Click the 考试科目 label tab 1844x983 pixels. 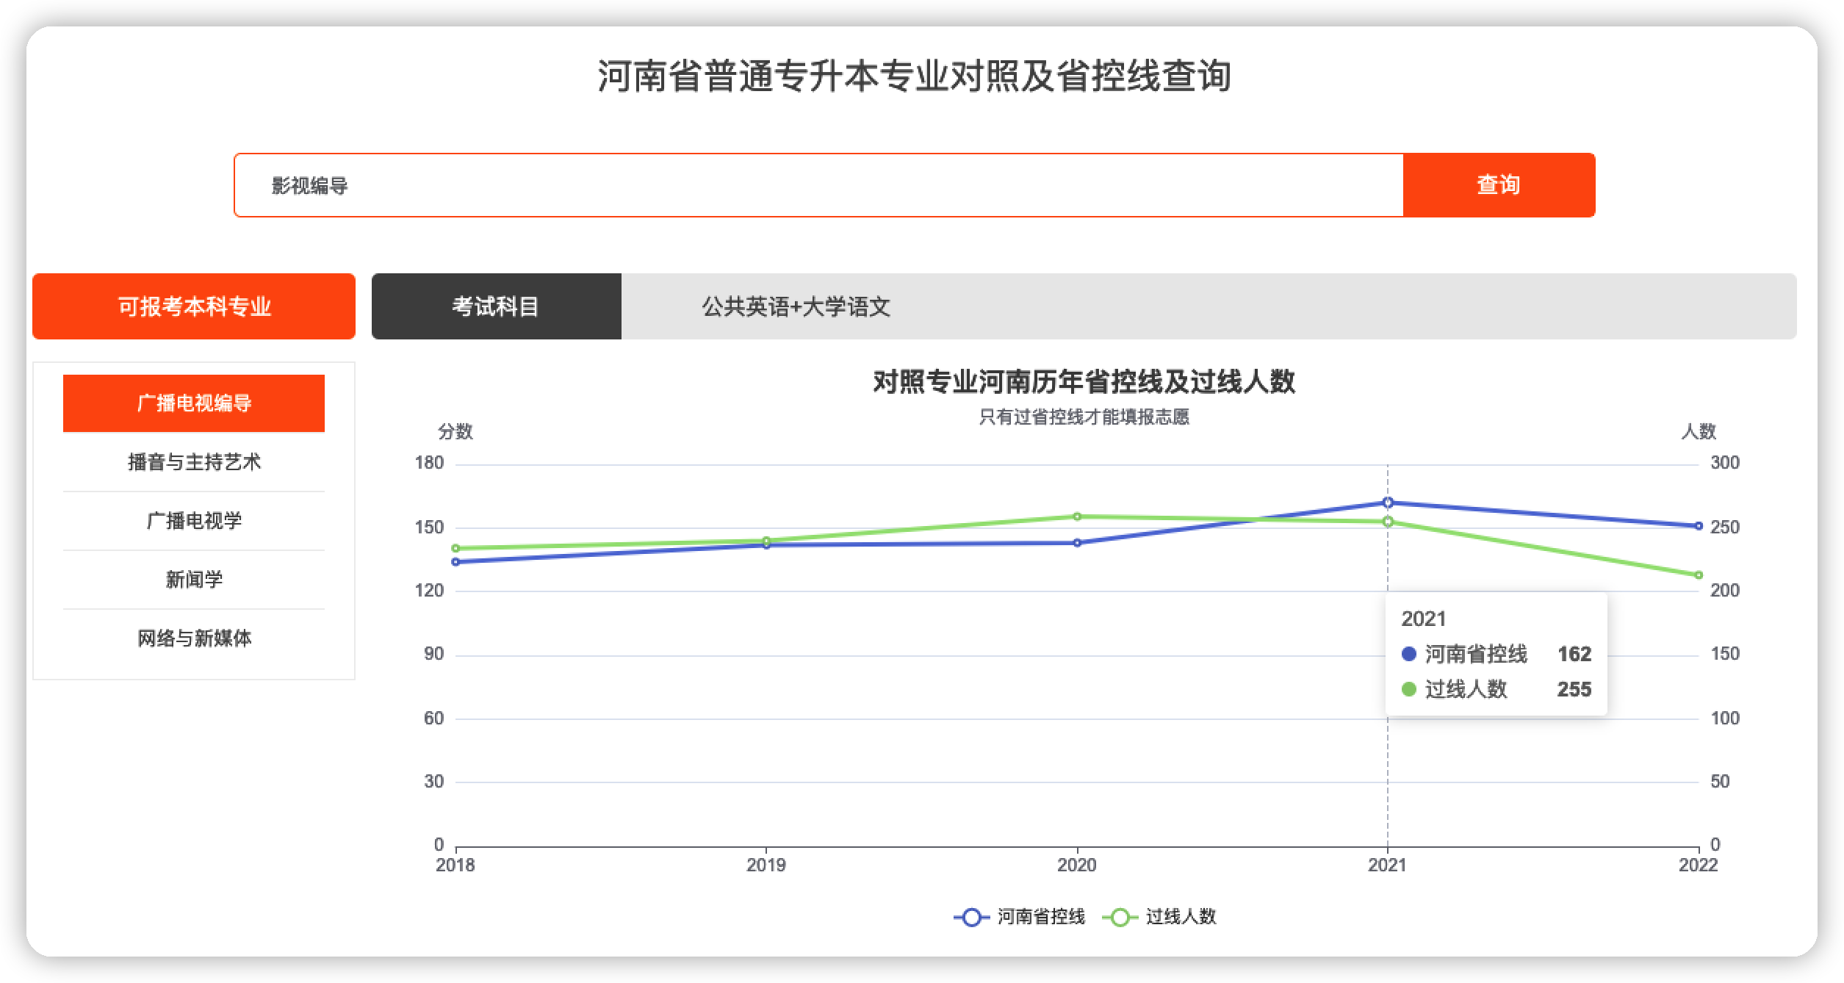tap(497, 306)
